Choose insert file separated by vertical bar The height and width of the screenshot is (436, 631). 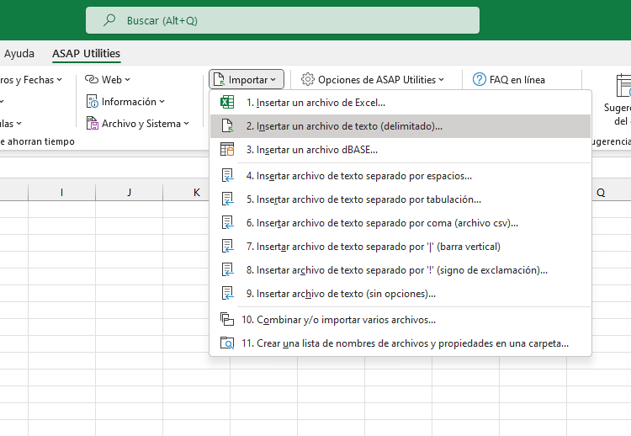click(400, 247)
